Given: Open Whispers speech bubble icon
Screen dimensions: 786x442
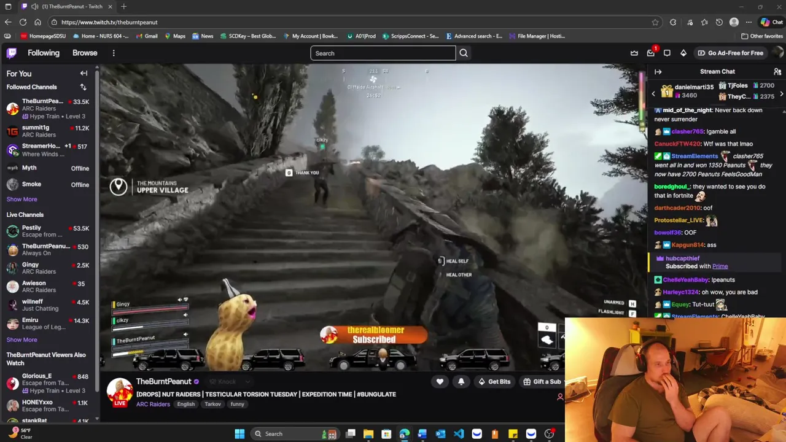Looking at the screenshot, I should 667,53.
